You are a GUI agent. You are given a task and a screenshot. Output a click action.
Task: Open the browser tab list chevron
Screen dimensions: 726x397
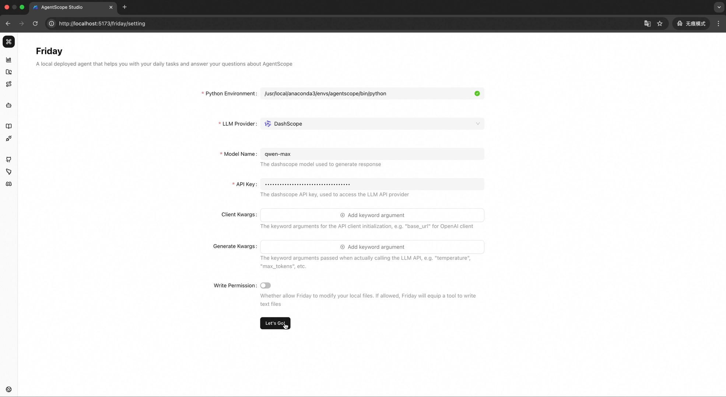(x=719, y=7)
